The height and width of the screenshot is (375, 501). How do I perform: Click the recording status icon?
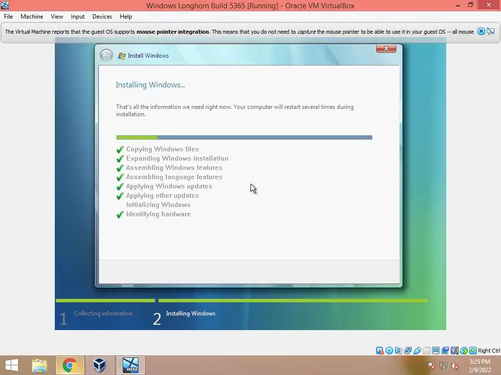coord(445,351)
